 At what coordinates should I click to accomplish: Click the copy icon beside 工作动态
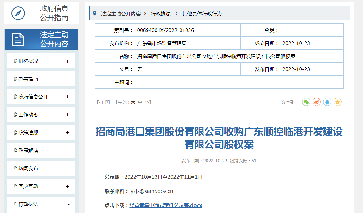point(15,115)
